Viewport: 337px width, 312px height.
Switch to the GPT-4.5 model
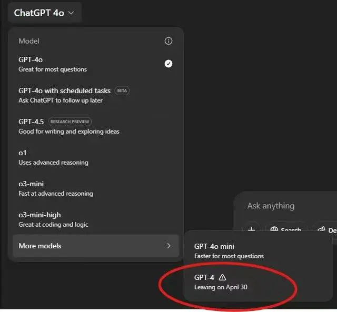coord(32,126)
